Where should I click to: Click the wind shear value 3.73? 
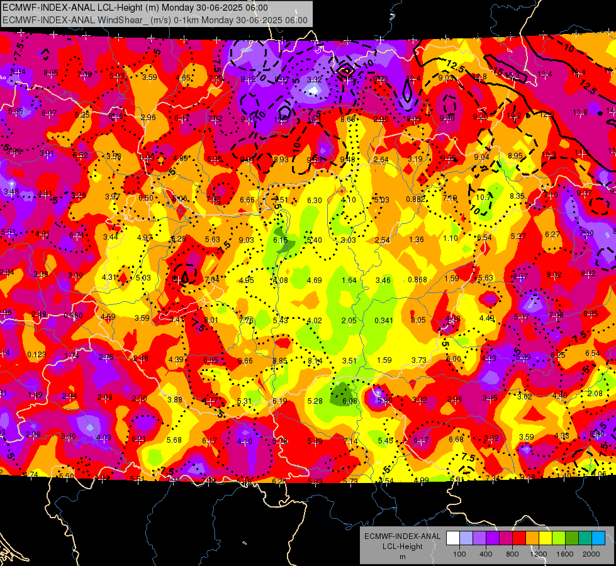(419, 360)
